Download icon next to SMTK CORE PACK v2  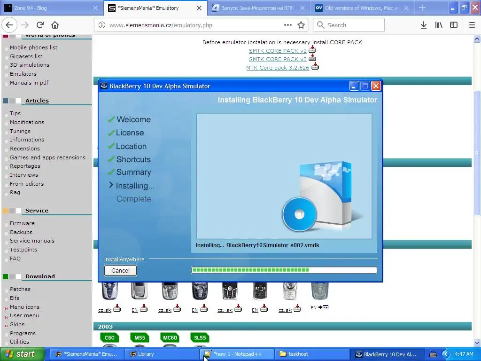[312, 50]
